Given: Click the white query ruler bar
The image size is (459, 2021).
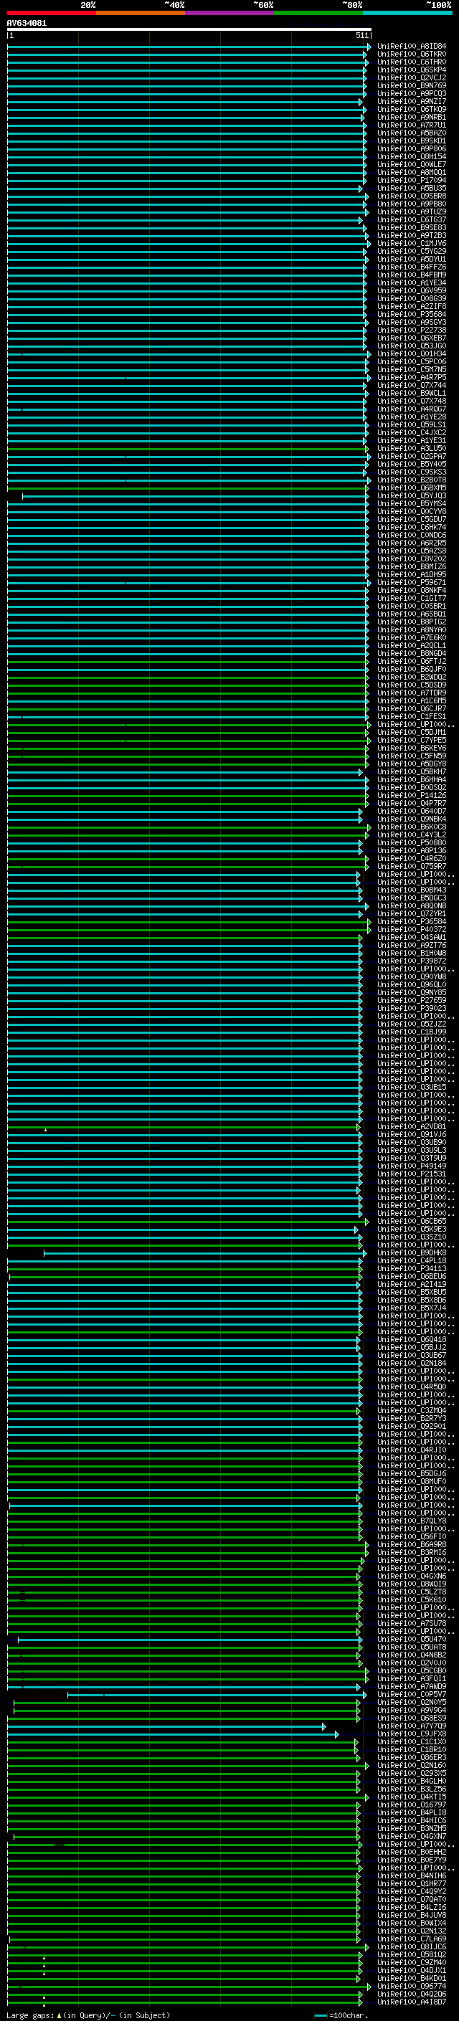Looking at the screenshot, I should (189, 29).
